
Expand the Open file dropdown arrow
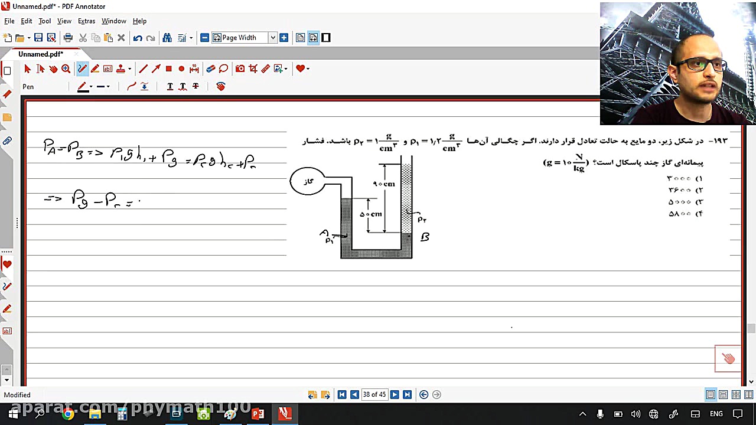[28, 38]
